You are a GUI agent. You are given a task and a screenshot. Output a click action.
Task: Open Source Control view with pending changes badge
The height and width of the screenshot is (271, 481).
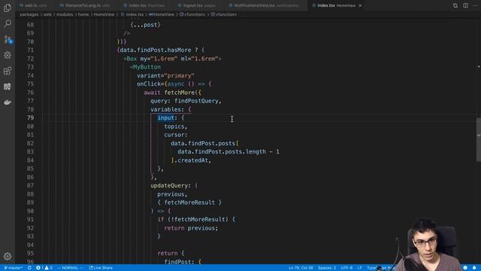pos(8,39)
